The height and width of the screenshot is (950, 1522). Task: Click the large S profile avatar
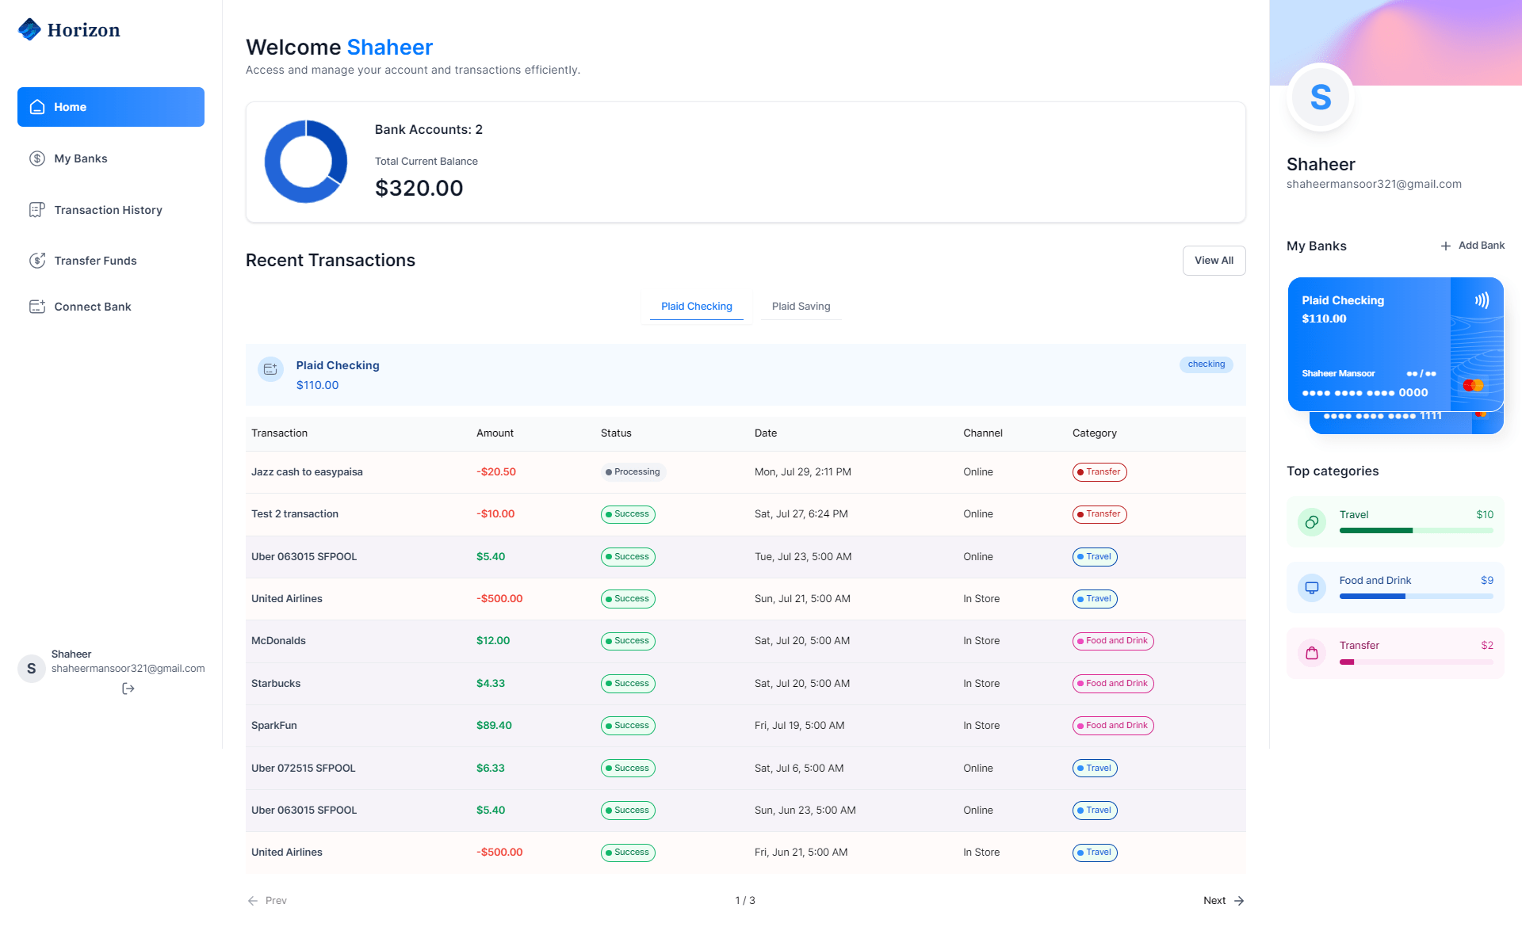pos(1320,97)
